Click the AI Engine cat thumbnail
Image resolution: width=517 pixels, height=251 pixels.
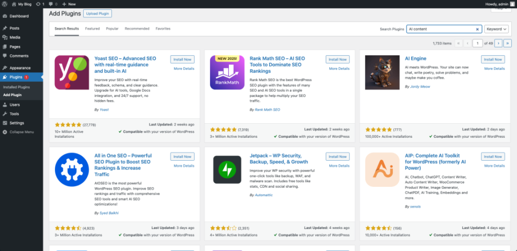pos(382,73)
